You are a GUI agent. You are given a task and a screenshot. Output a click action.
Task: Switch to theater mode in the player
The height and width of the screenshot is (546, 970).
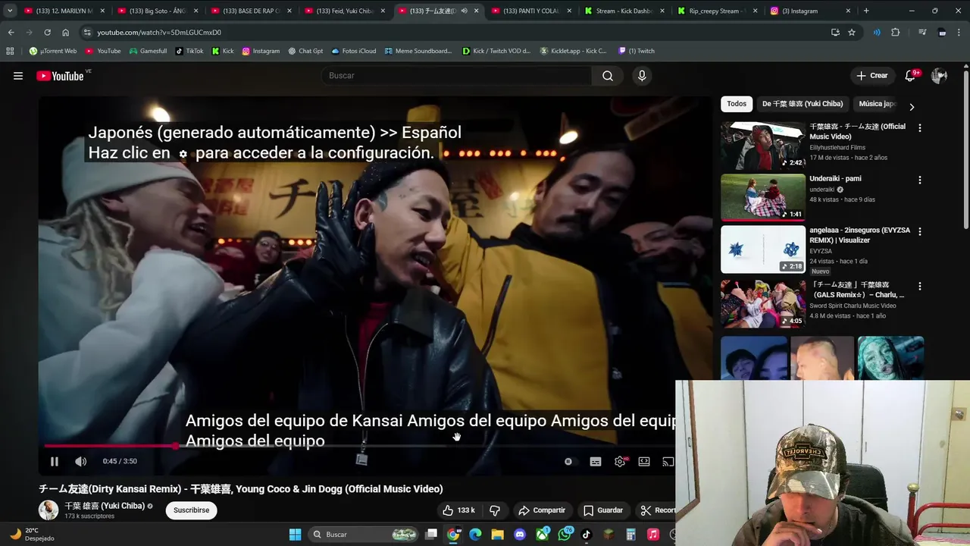tap(644, 461)
